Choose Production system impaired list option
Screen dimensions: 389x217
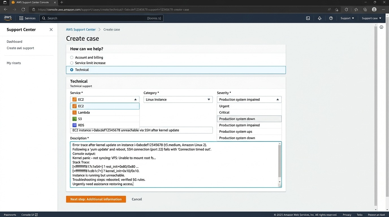coord(249,125)
